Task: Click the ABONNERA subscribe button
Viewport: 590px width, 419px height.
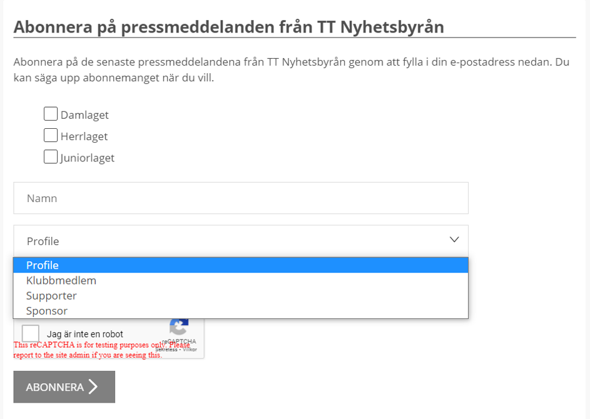Action: click(64, 386)
